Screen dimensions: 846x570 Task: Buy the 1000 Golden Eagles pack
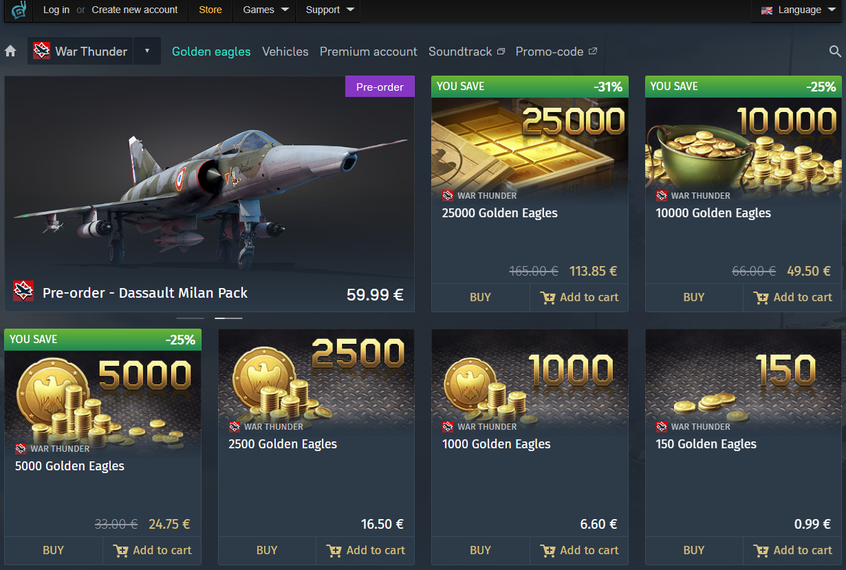480,551
